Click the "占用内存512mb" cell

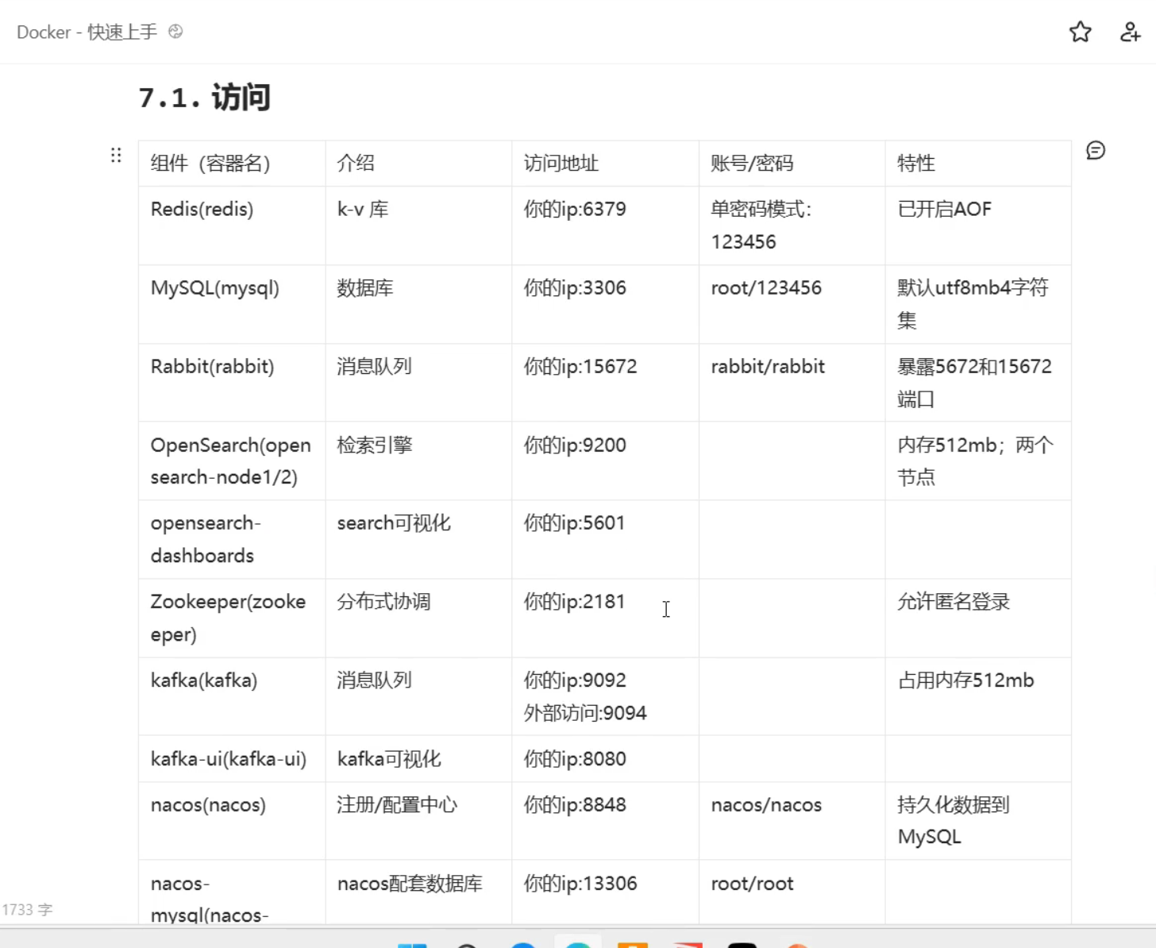(978, 696)
